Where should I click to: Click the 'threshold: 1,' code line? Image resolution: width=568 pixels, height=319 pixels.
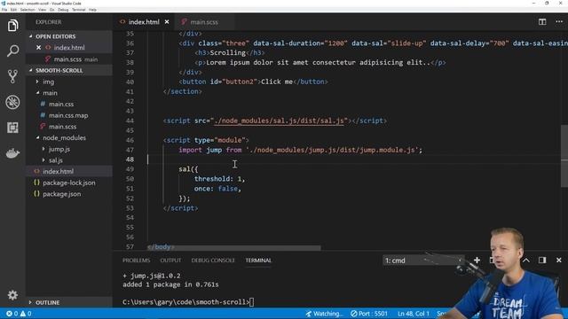219,179
